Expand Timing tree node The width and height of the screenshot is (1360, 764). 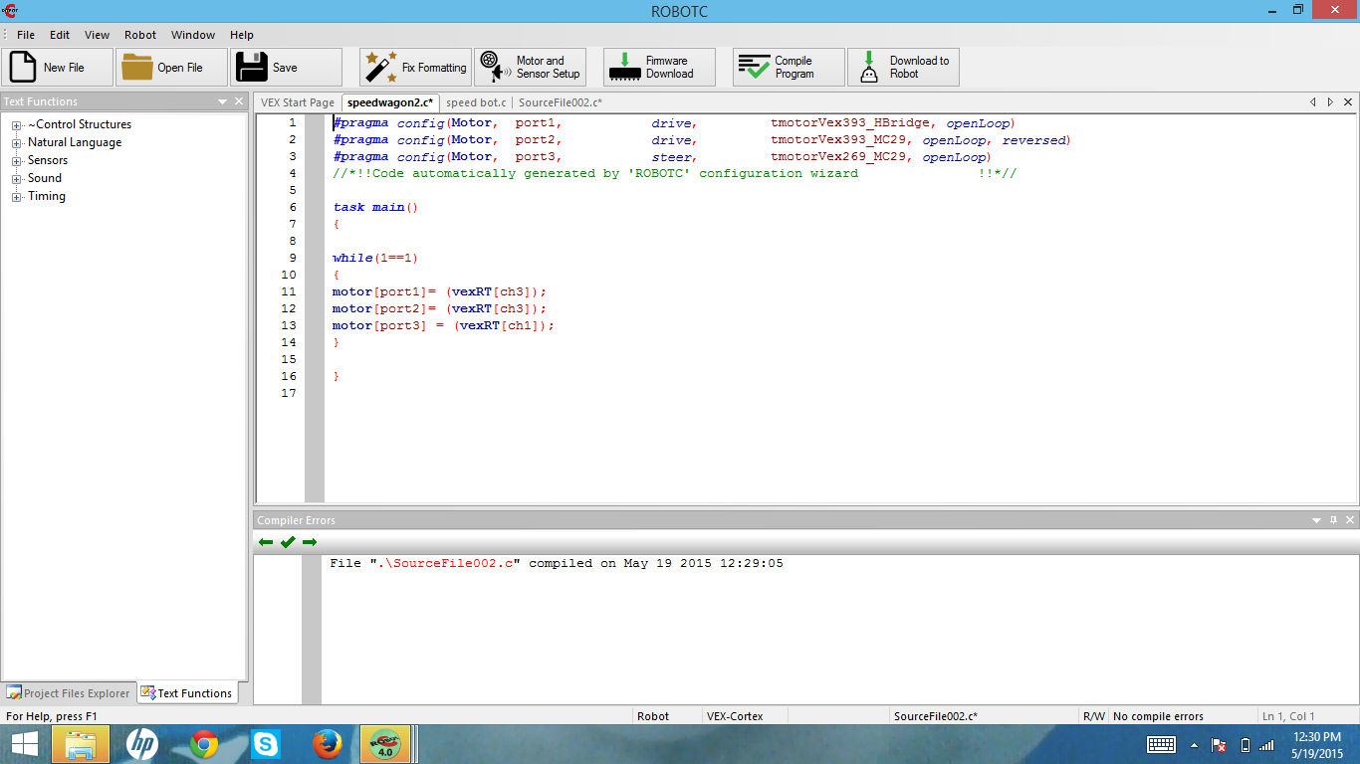tap(17, 197)
